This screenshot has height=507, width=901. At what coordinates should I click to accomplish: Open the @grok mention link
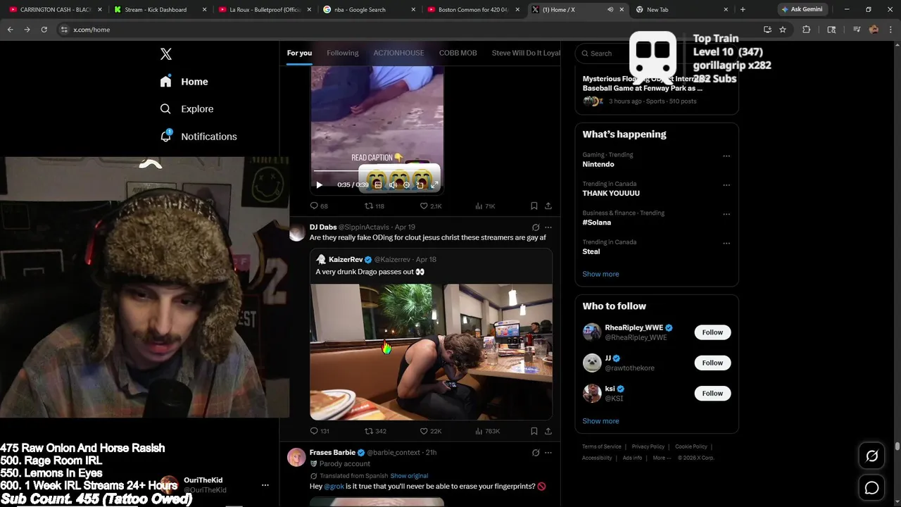pyautogui.click(x=334, y=487)
